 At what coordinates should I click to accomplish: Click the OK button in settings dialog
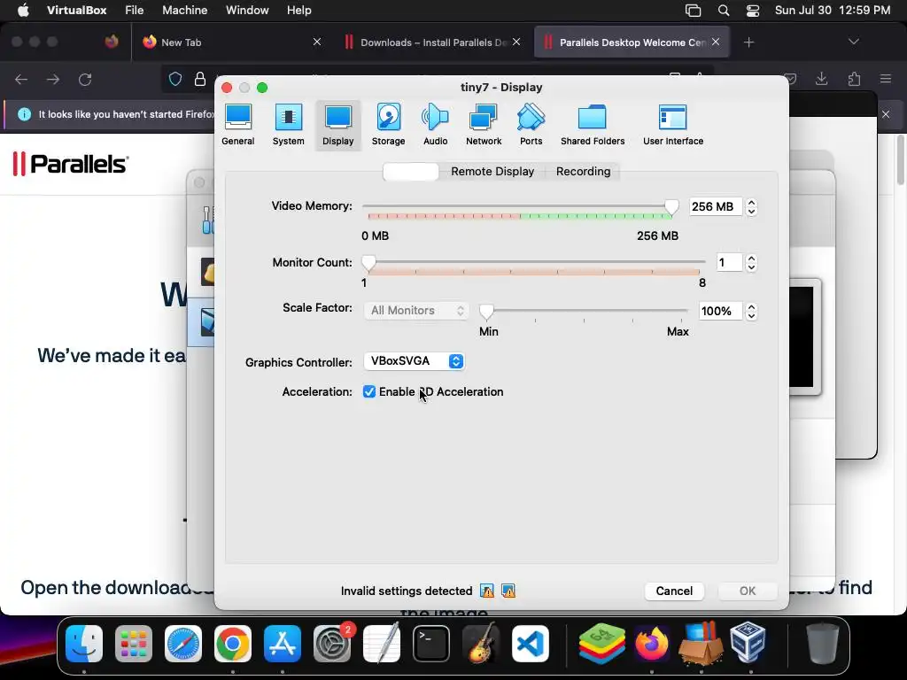point(748,591)
